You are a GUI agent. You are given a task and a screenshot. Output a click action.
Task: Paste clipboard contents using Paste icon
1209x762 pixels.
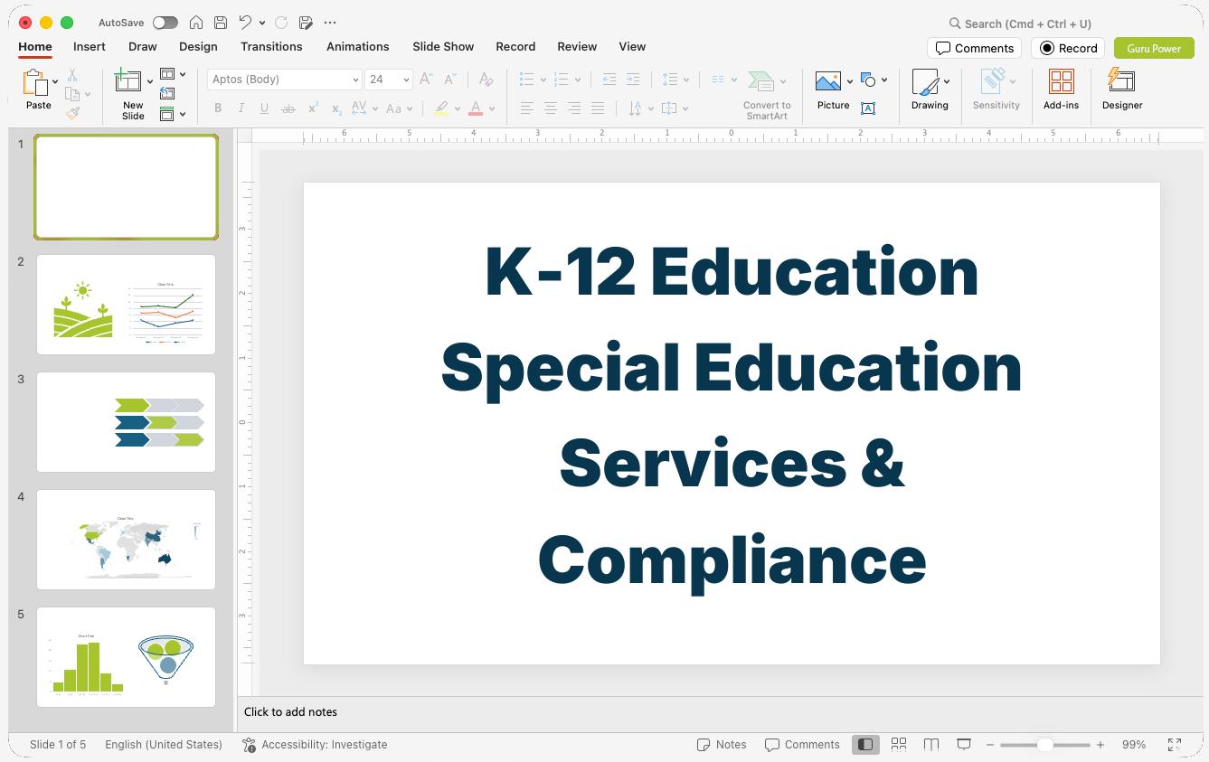pyautogui.click(x=35, y=83)
